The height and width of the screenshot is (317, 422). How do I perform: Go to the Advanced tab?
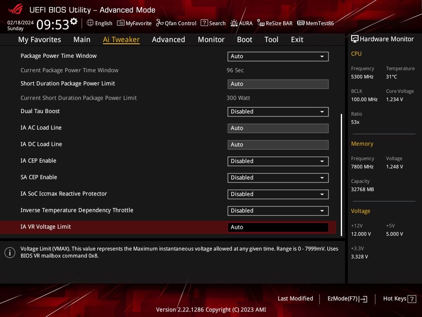(x=169, y=40)
